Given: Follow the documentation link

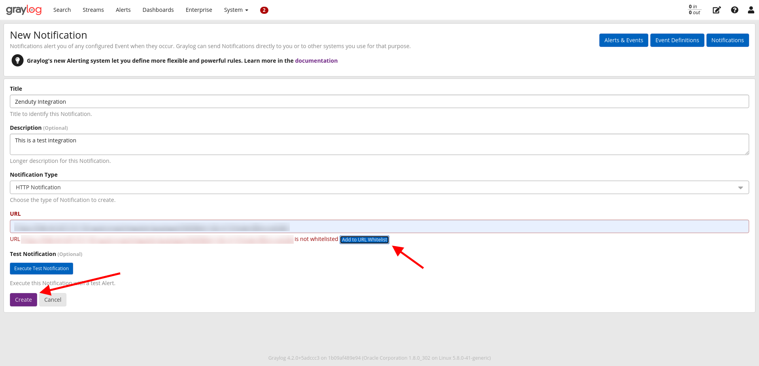Looking at the screenshot, I should [x=316, y=61].
